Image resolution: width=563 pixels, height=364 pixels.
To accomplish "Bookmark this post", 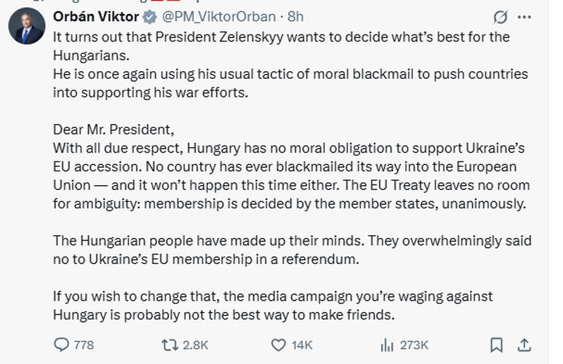I will (496, 345).
